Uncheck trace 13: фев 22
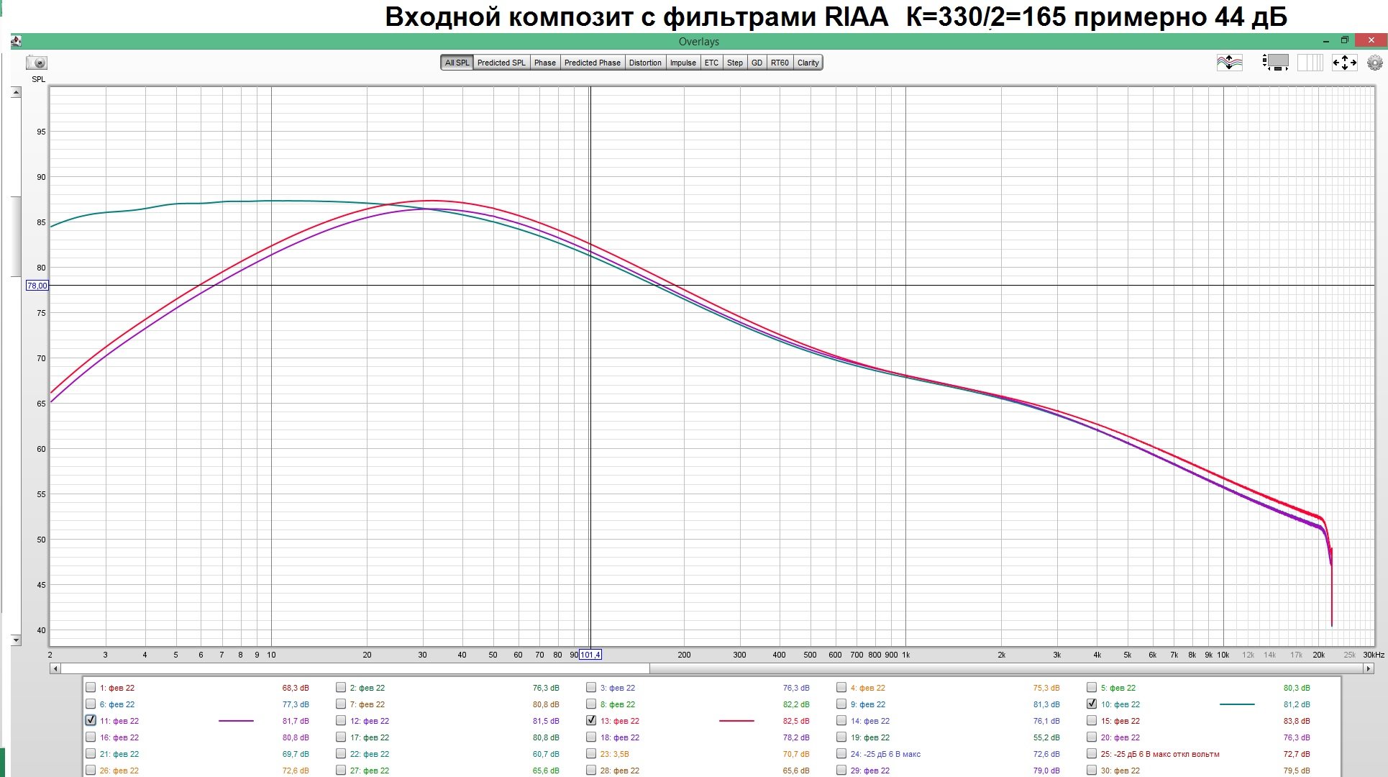 (591, 720)
